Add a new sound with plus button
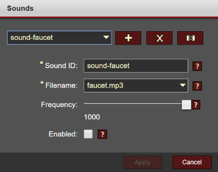The image size is (218, 172). coord(128,38)
